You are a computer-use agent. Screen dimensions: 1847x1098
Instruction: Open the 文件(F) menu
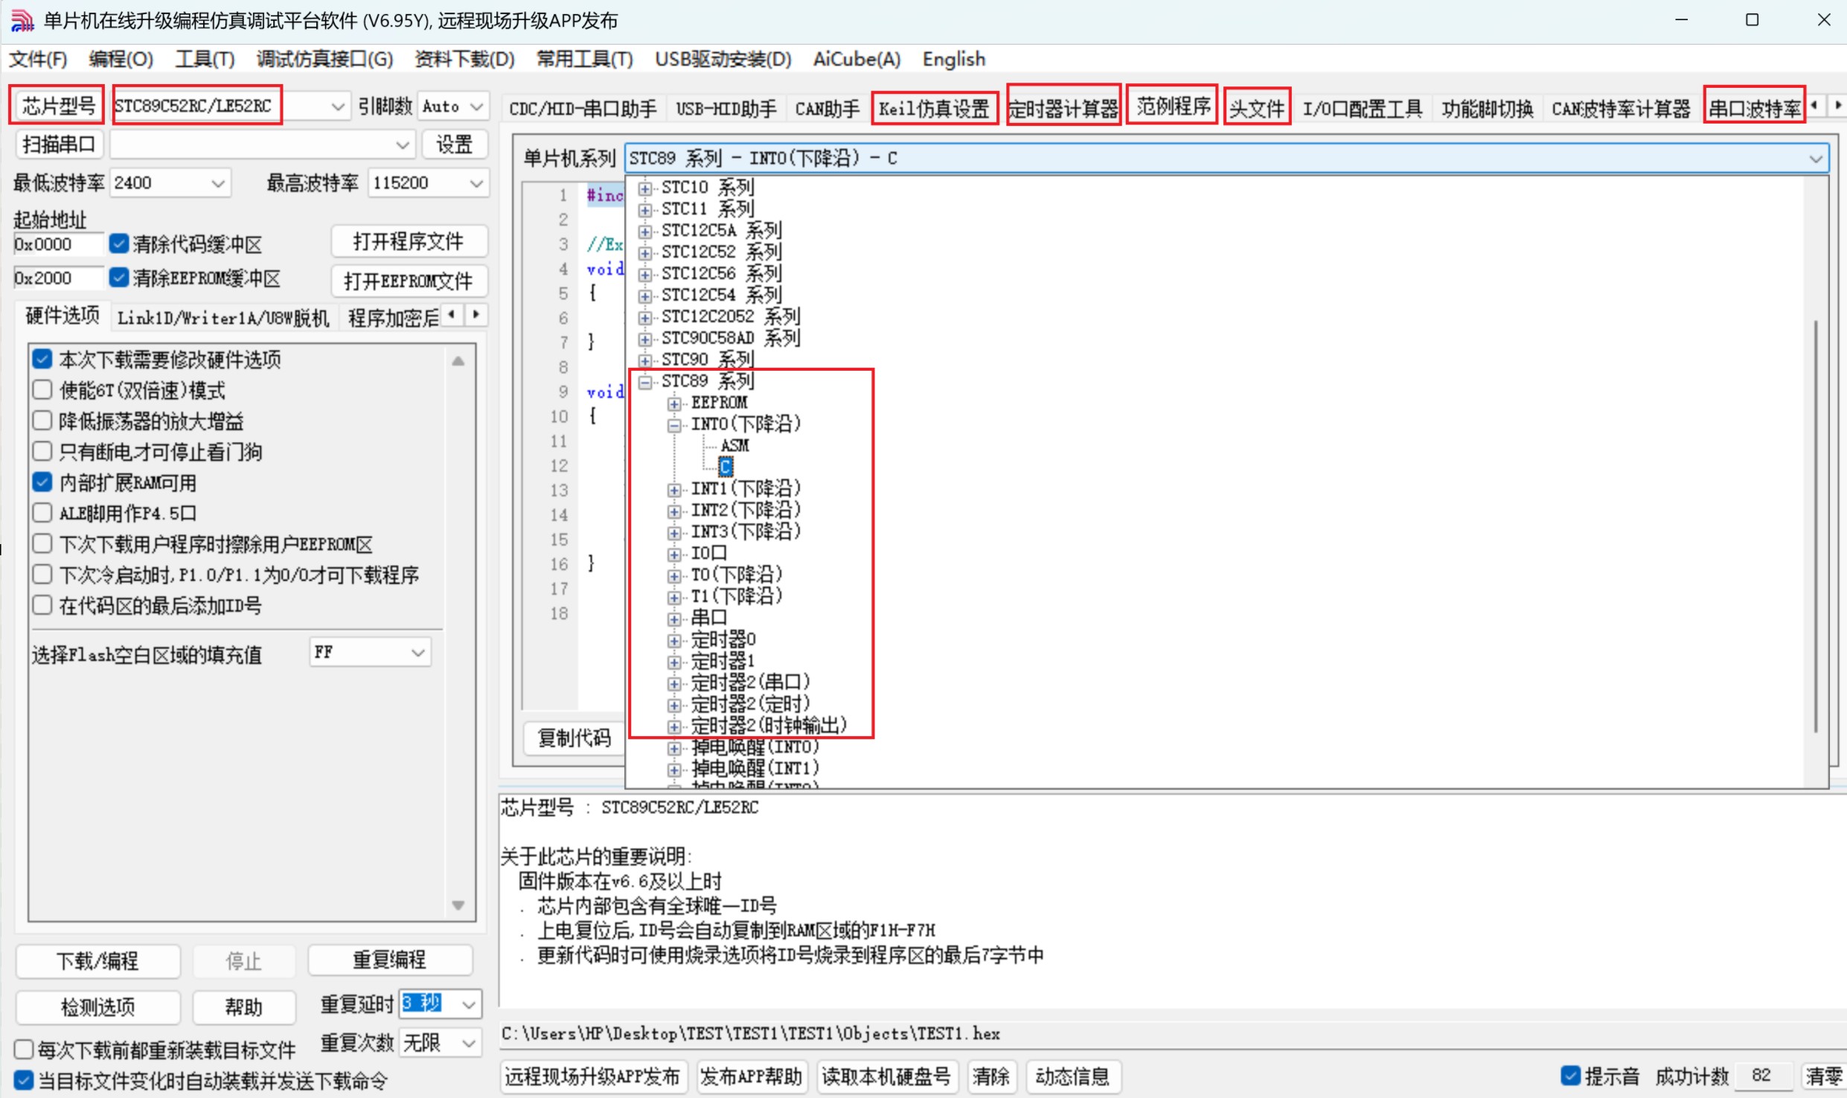[38, 59]
